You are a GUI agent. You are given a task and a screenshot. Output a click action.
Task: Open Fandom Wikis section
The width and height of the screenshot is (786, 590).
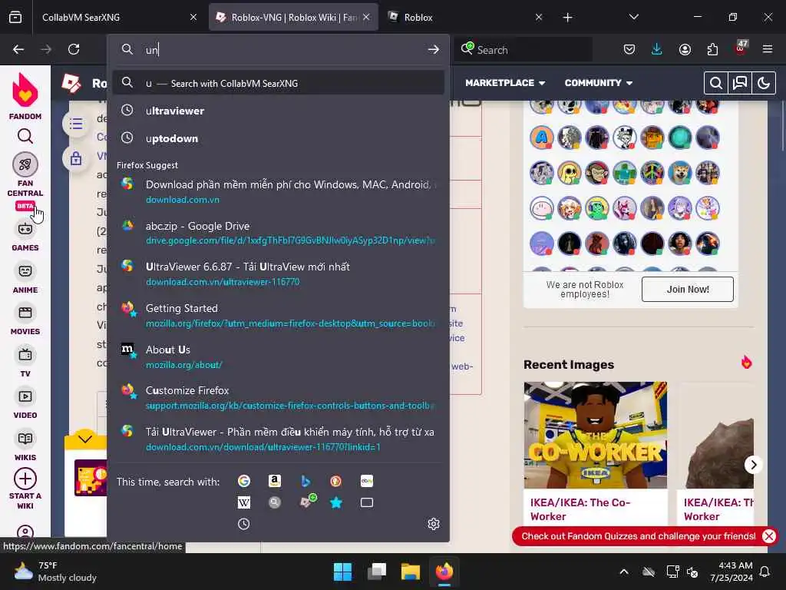(x=25, y=446)
